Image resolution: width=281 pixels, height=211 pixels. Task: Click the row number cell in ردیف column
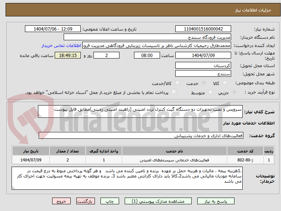pyautogui.click(x=269, y=160)
